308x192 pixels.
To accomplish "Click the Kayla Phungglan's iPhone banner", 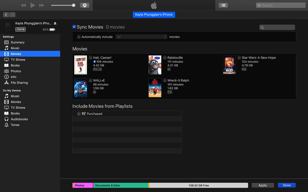I will tap(154, 15).
